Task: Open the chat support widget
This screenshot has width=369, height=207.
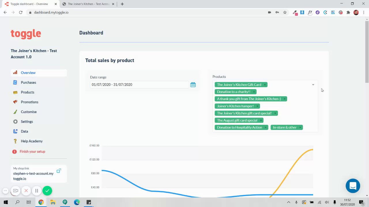Action: (x=353, y=186)
